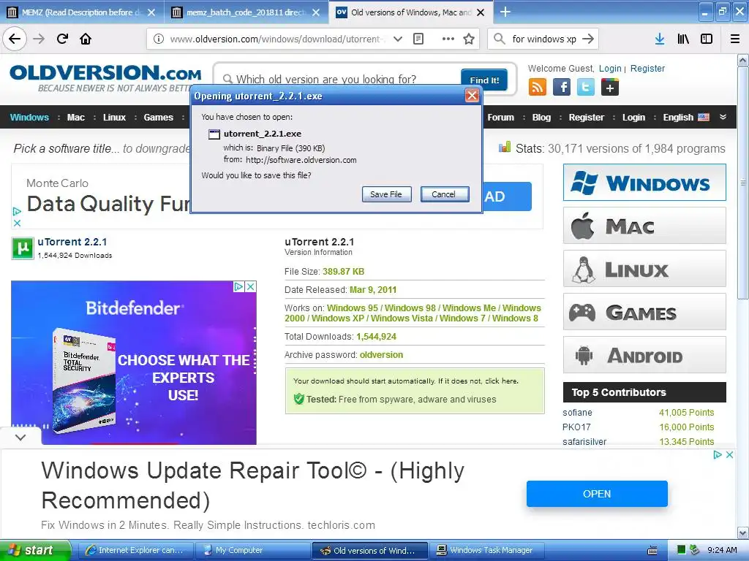The width and height of the screenshot is (749, 561).
Task: Cancel the utorrent download dialog
Action: coord(444,194)
